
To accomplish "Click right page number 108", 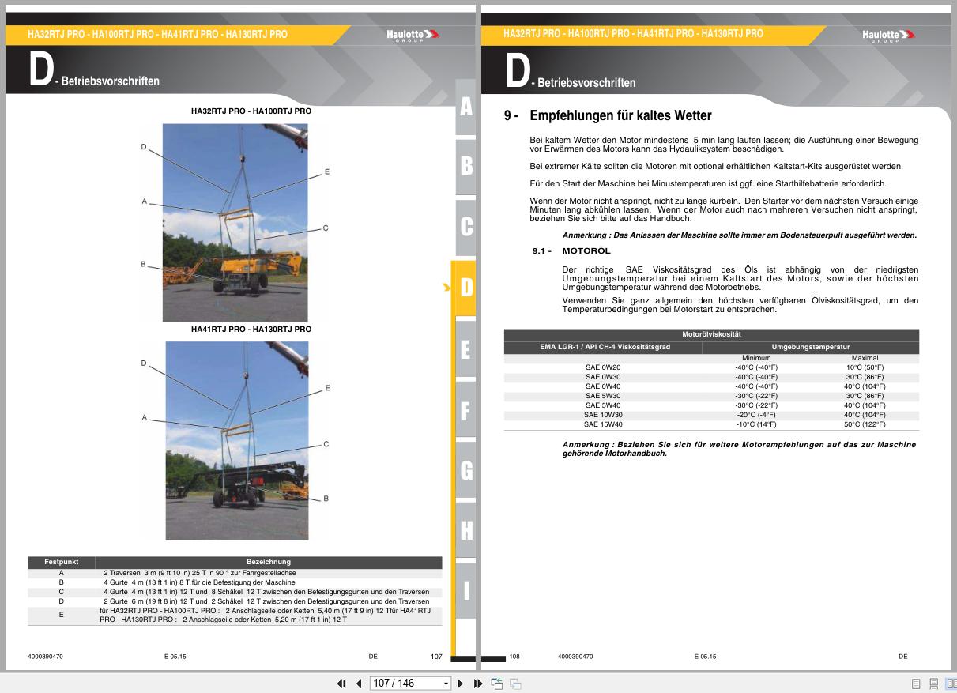I will point(514,657).
